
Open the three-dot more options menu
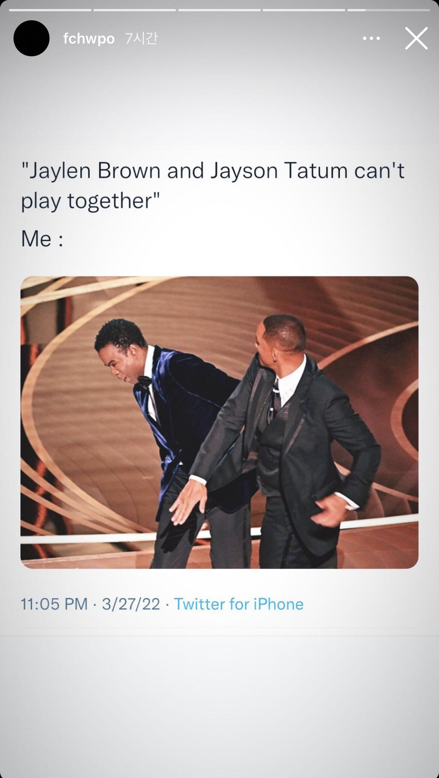[x=371, y=38]
